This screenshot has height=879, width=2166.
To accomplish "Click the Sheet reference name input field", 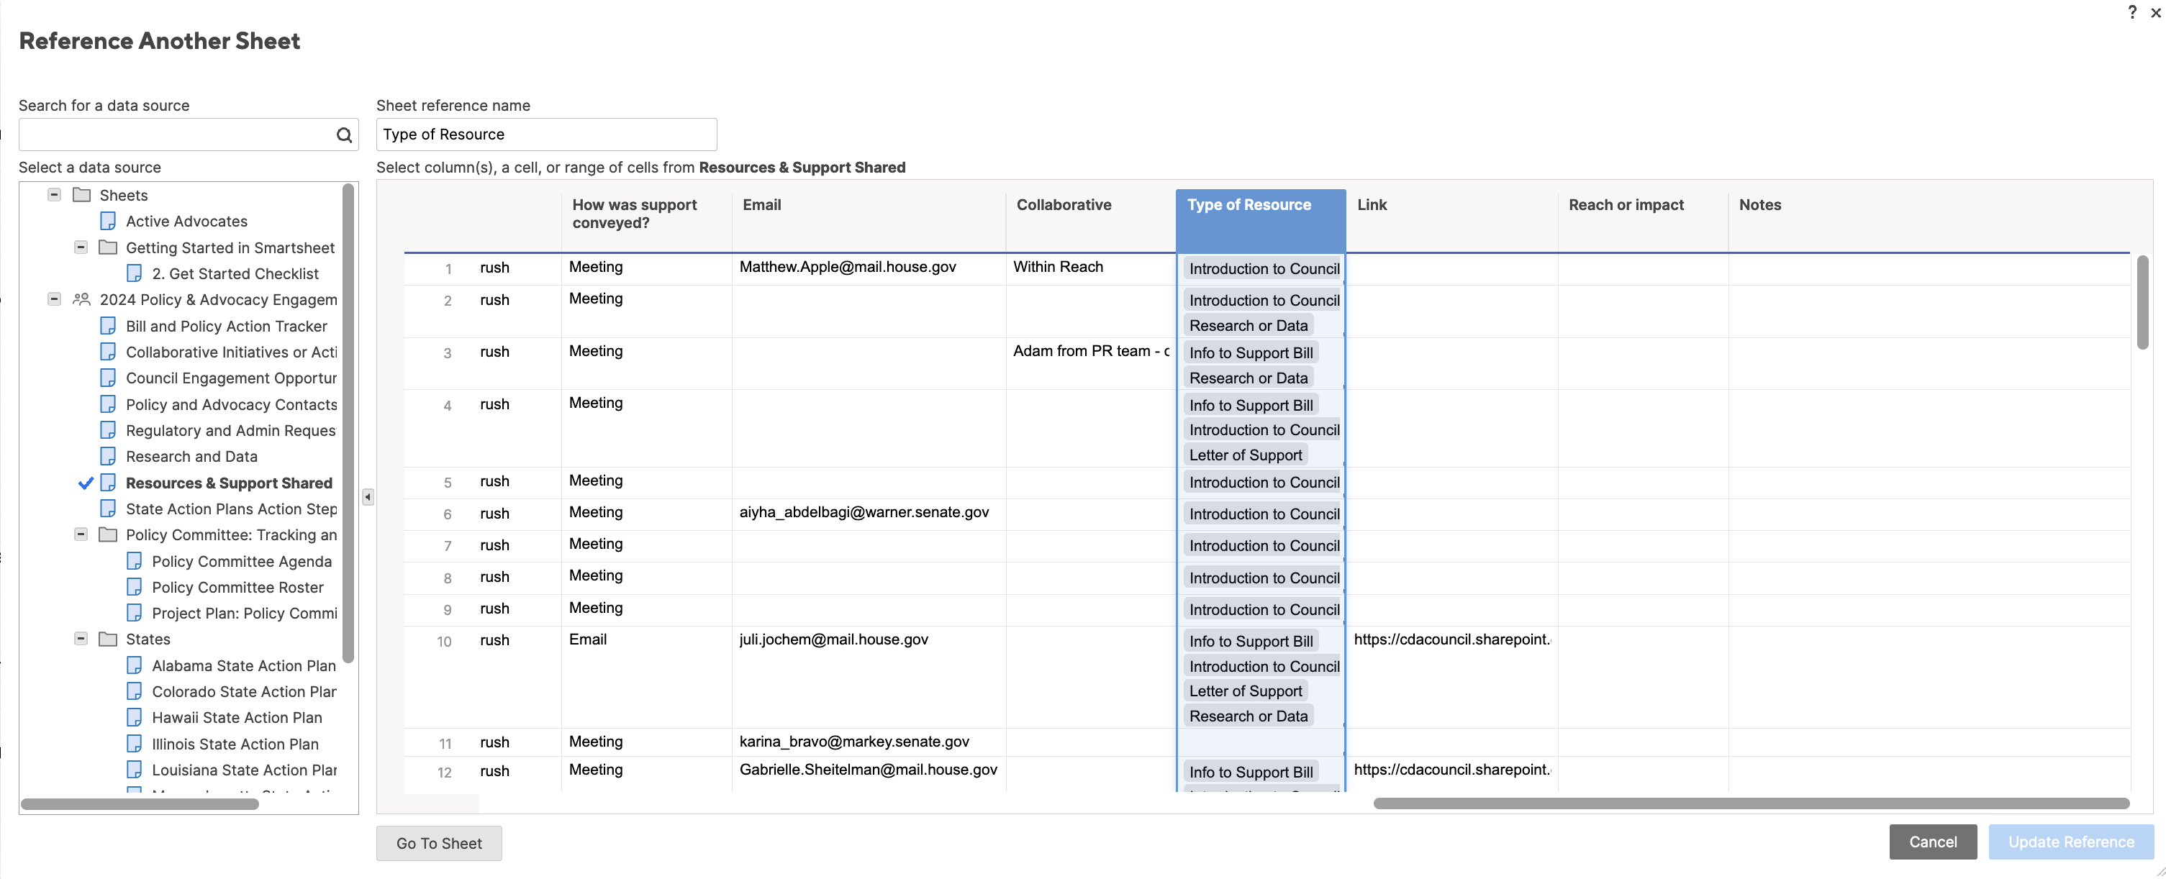I will (x=547, y=134).
